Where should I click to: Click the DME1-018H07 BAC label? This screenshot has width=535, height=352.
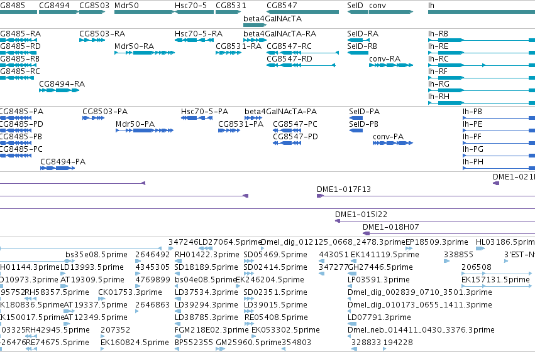pyautogui.click(x=390, y=227)
